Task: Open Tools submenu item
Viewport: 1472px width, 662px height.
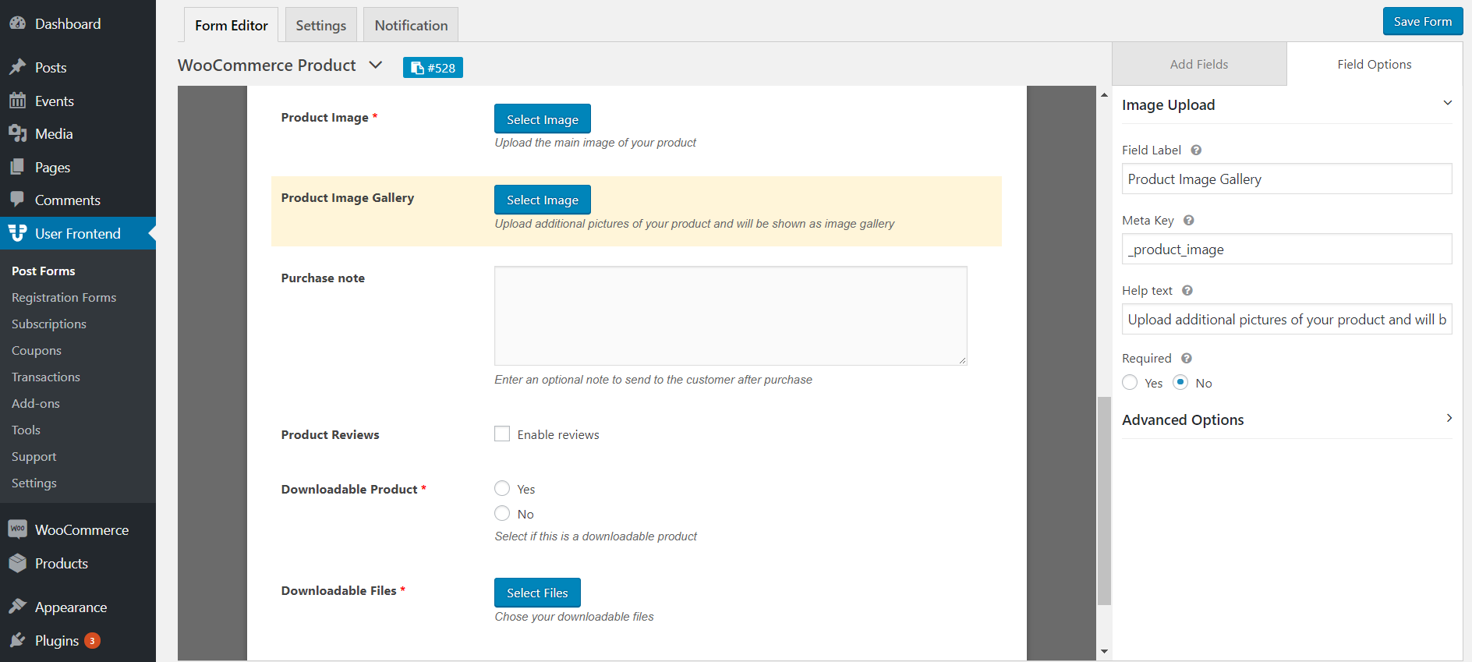Action: tap(26, 430)
